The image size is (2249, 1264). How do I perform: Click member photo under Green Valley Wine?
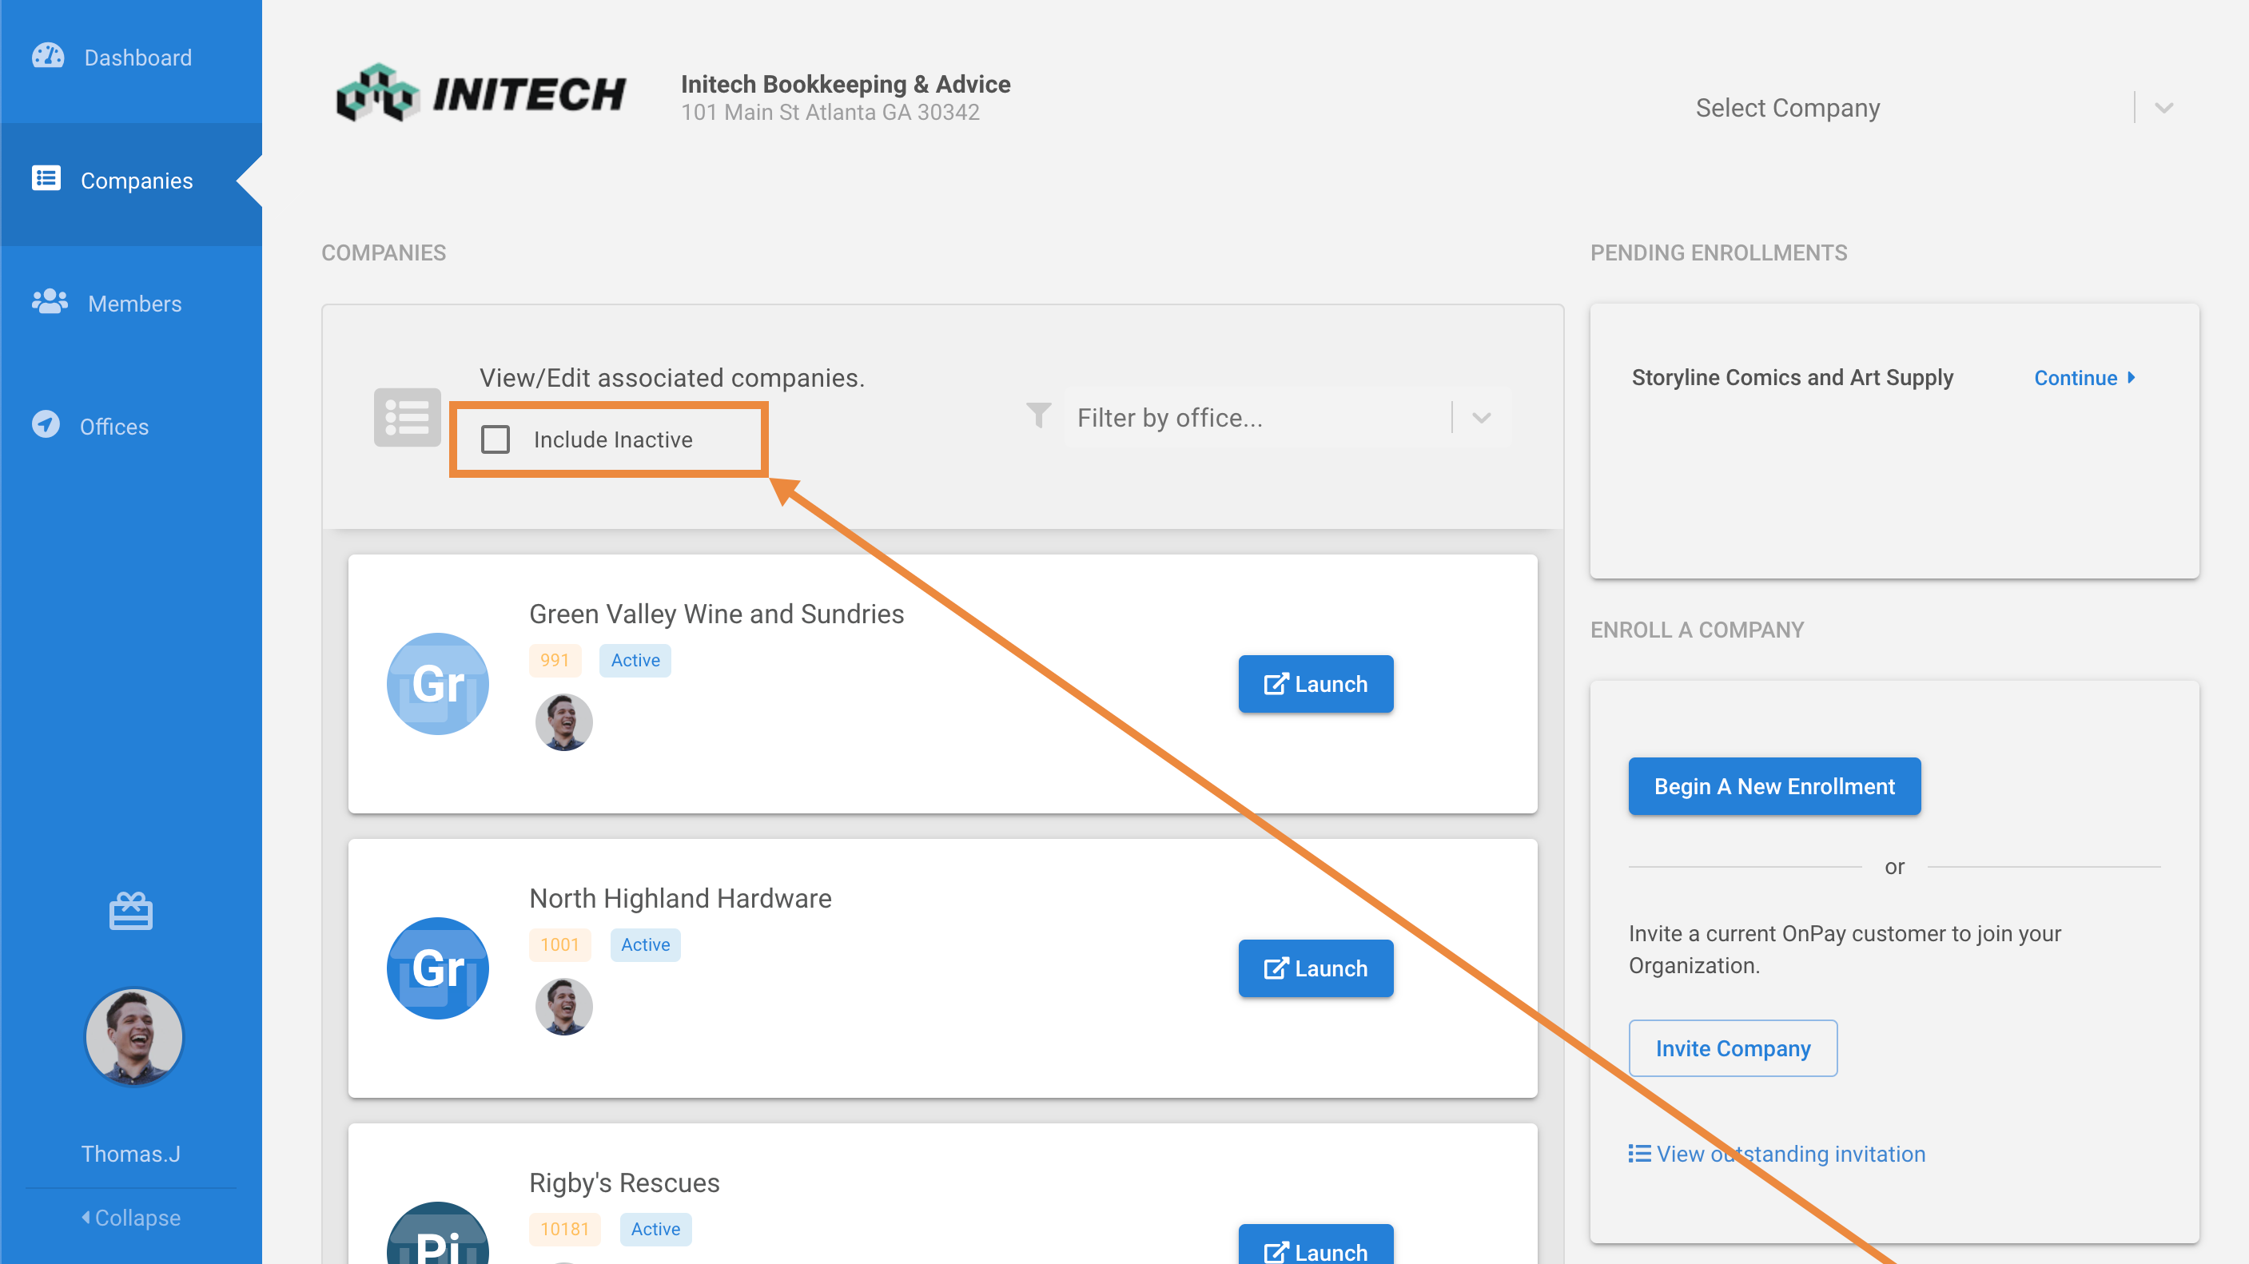click(x=564, y=723)
